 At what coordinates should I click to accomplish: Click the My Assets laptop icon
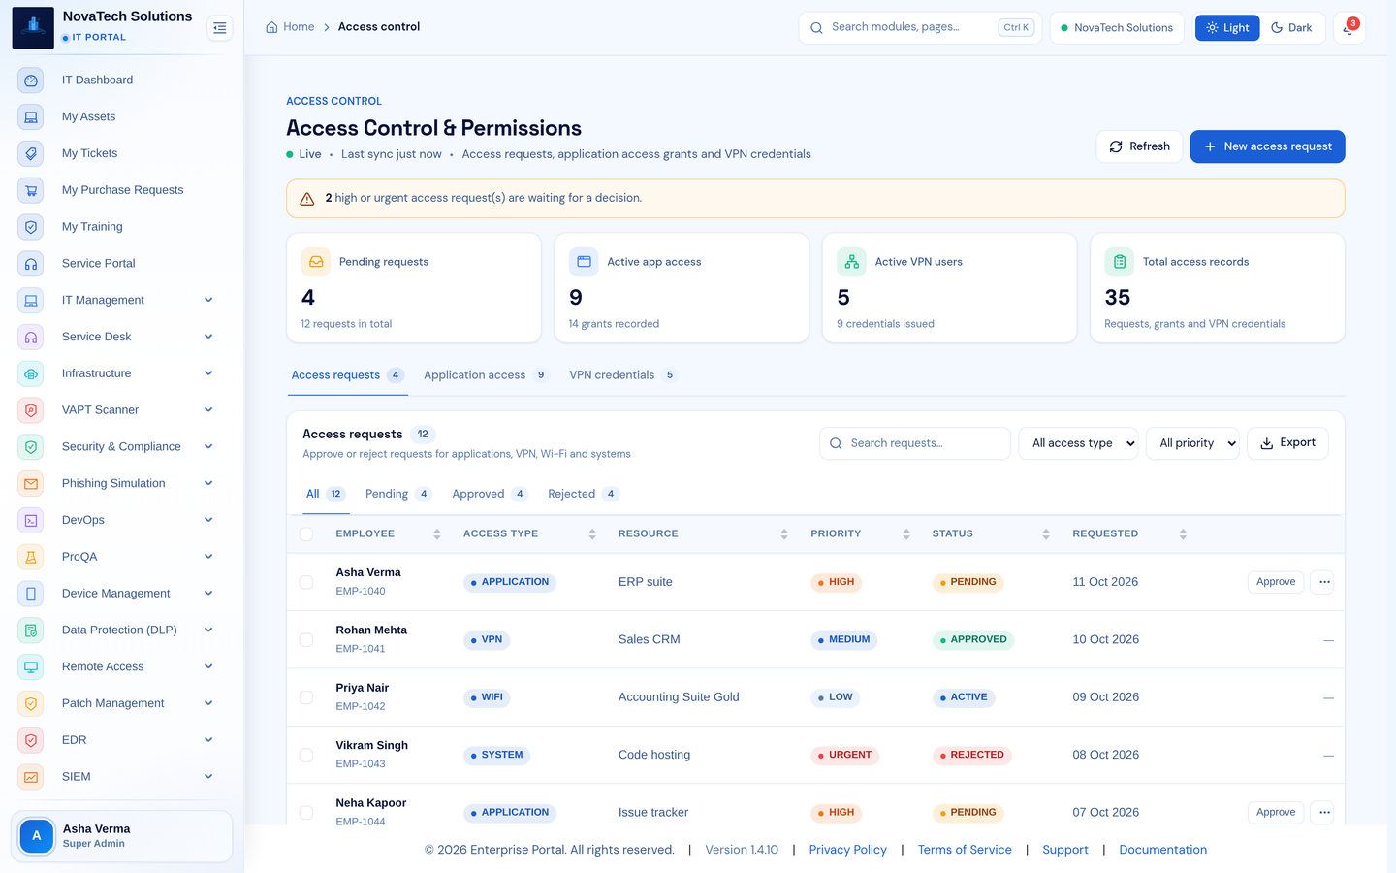(31, 117)
